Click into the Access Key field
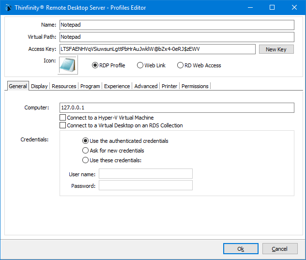 157,49
